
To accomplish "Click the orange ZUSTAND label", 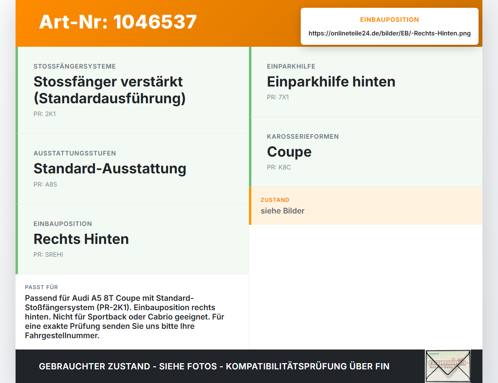I will [x=275, y=200].
